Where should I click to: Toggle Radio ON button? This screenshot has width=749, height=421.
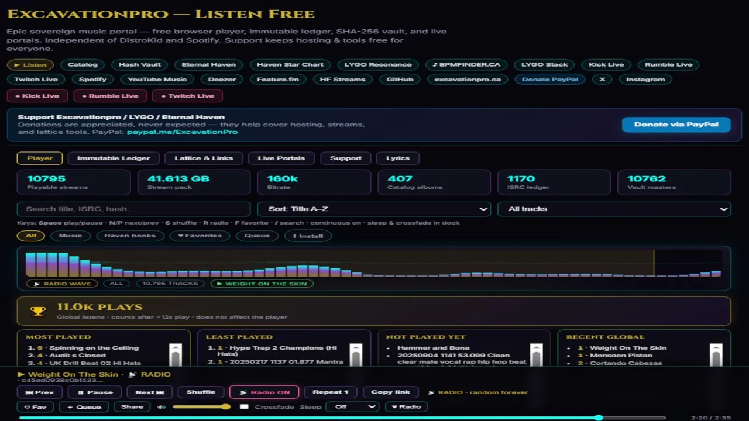pos(264,392)
